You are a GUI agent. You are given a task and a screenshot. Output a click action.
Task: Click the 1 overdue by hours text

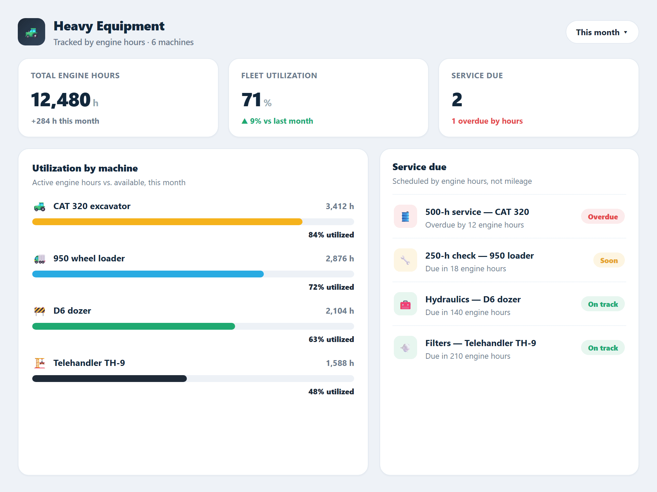(487, 121)
